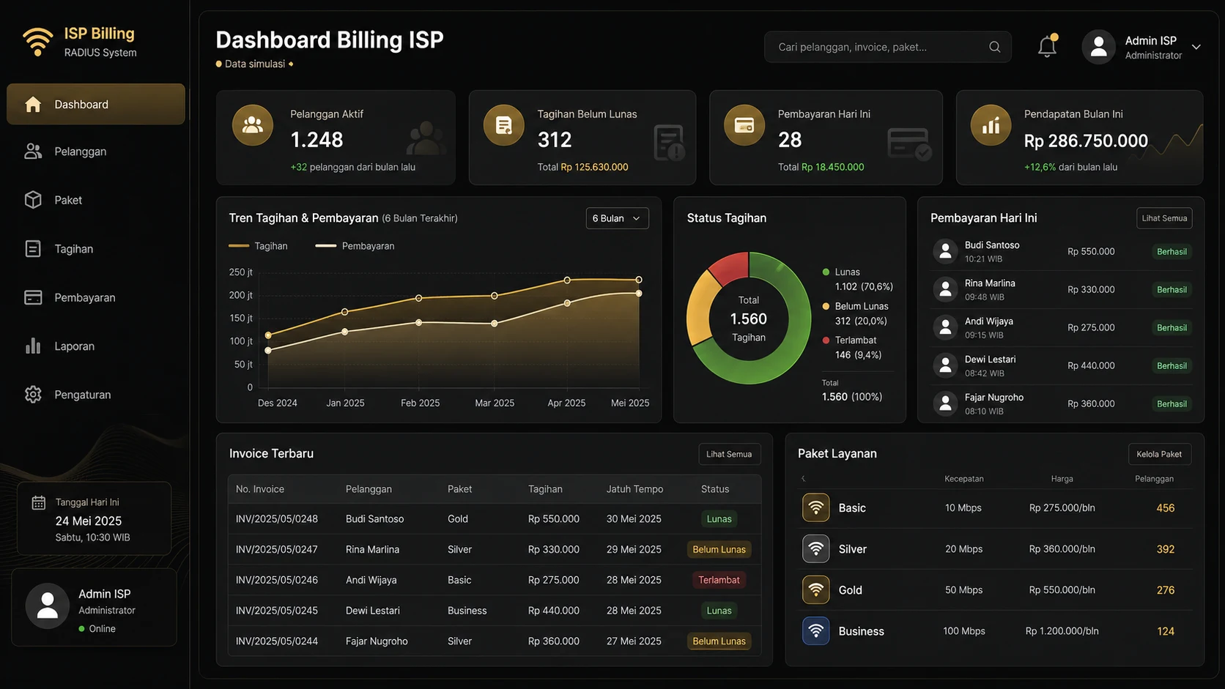This screenshot has width=1225, height=689.
Task: Click the ISP Billing Wi-Fi logo
Action: tap(38, 41)
